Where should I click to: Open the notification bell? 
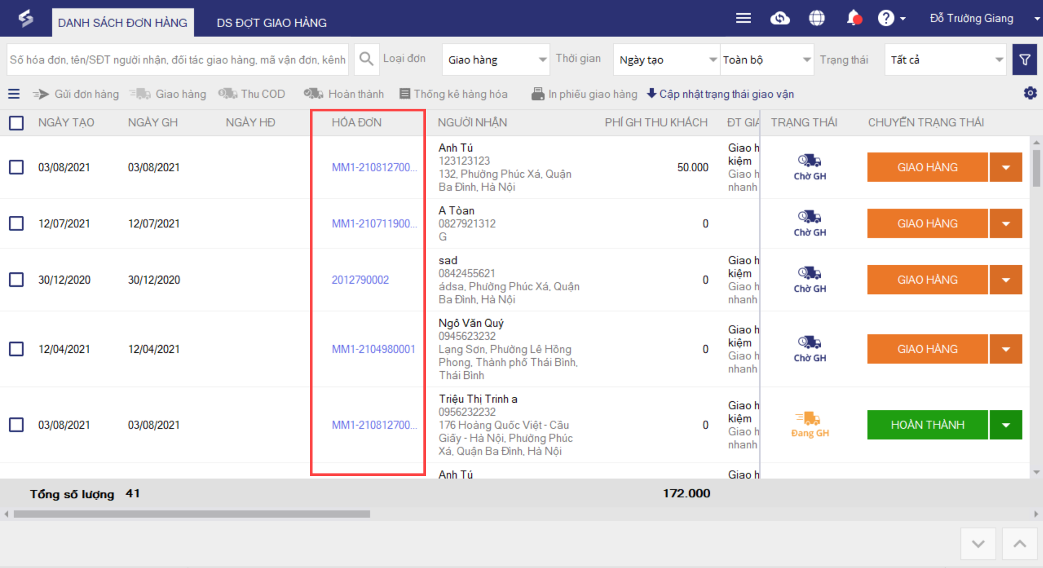853,18
